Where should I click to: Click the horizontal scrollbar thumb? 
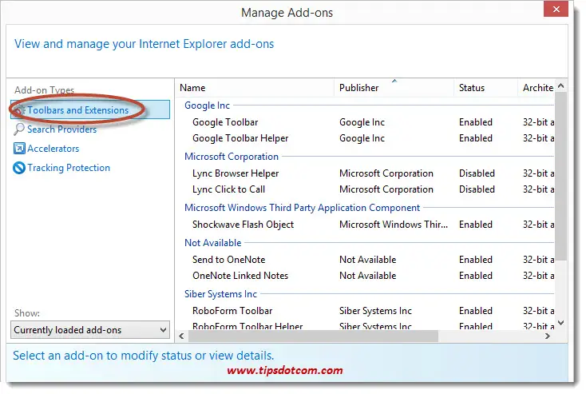pos(313,336)
